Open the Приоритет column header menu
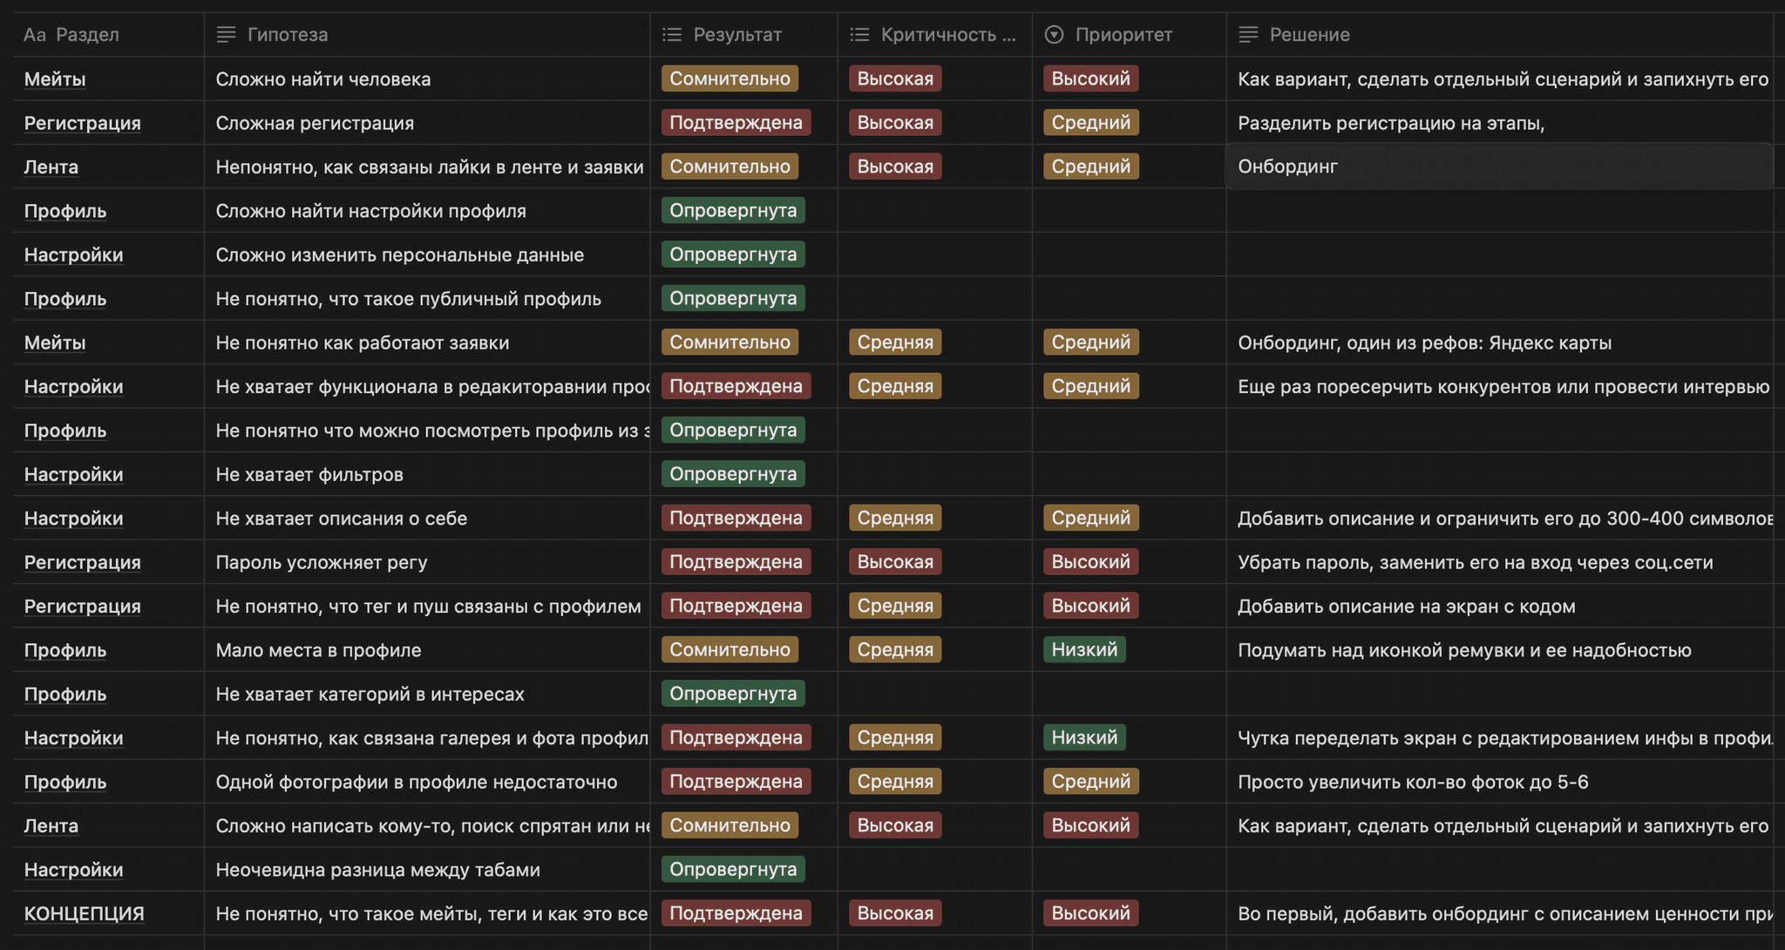Image resolution: width=1785 pixels, height=950 pixels. (x=1123, y=35)
